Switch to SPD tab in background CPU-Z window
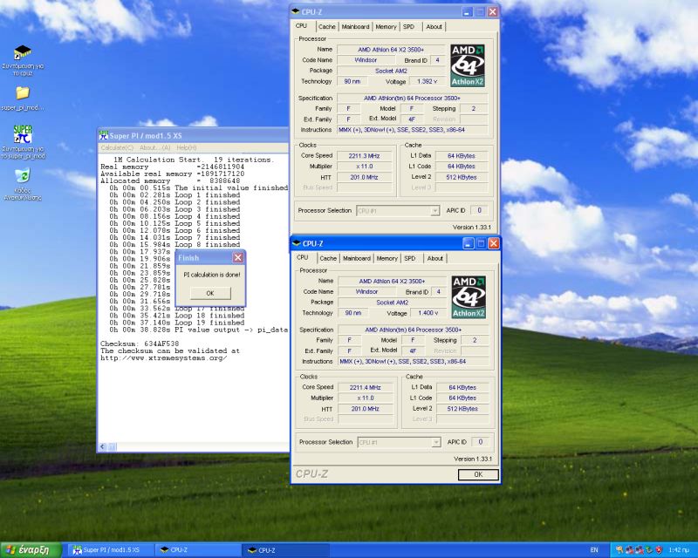Screen dimensions: 698x558 coord(408,27)
